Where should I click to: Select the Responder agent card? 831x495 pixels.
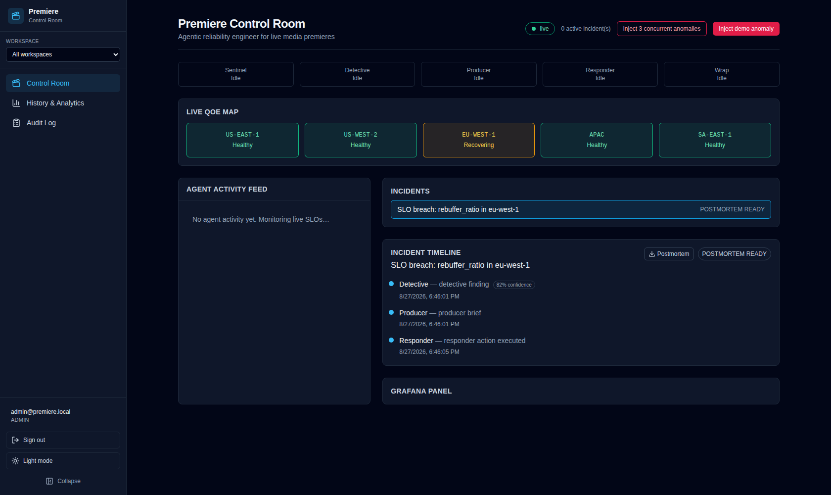coord(600,74)
